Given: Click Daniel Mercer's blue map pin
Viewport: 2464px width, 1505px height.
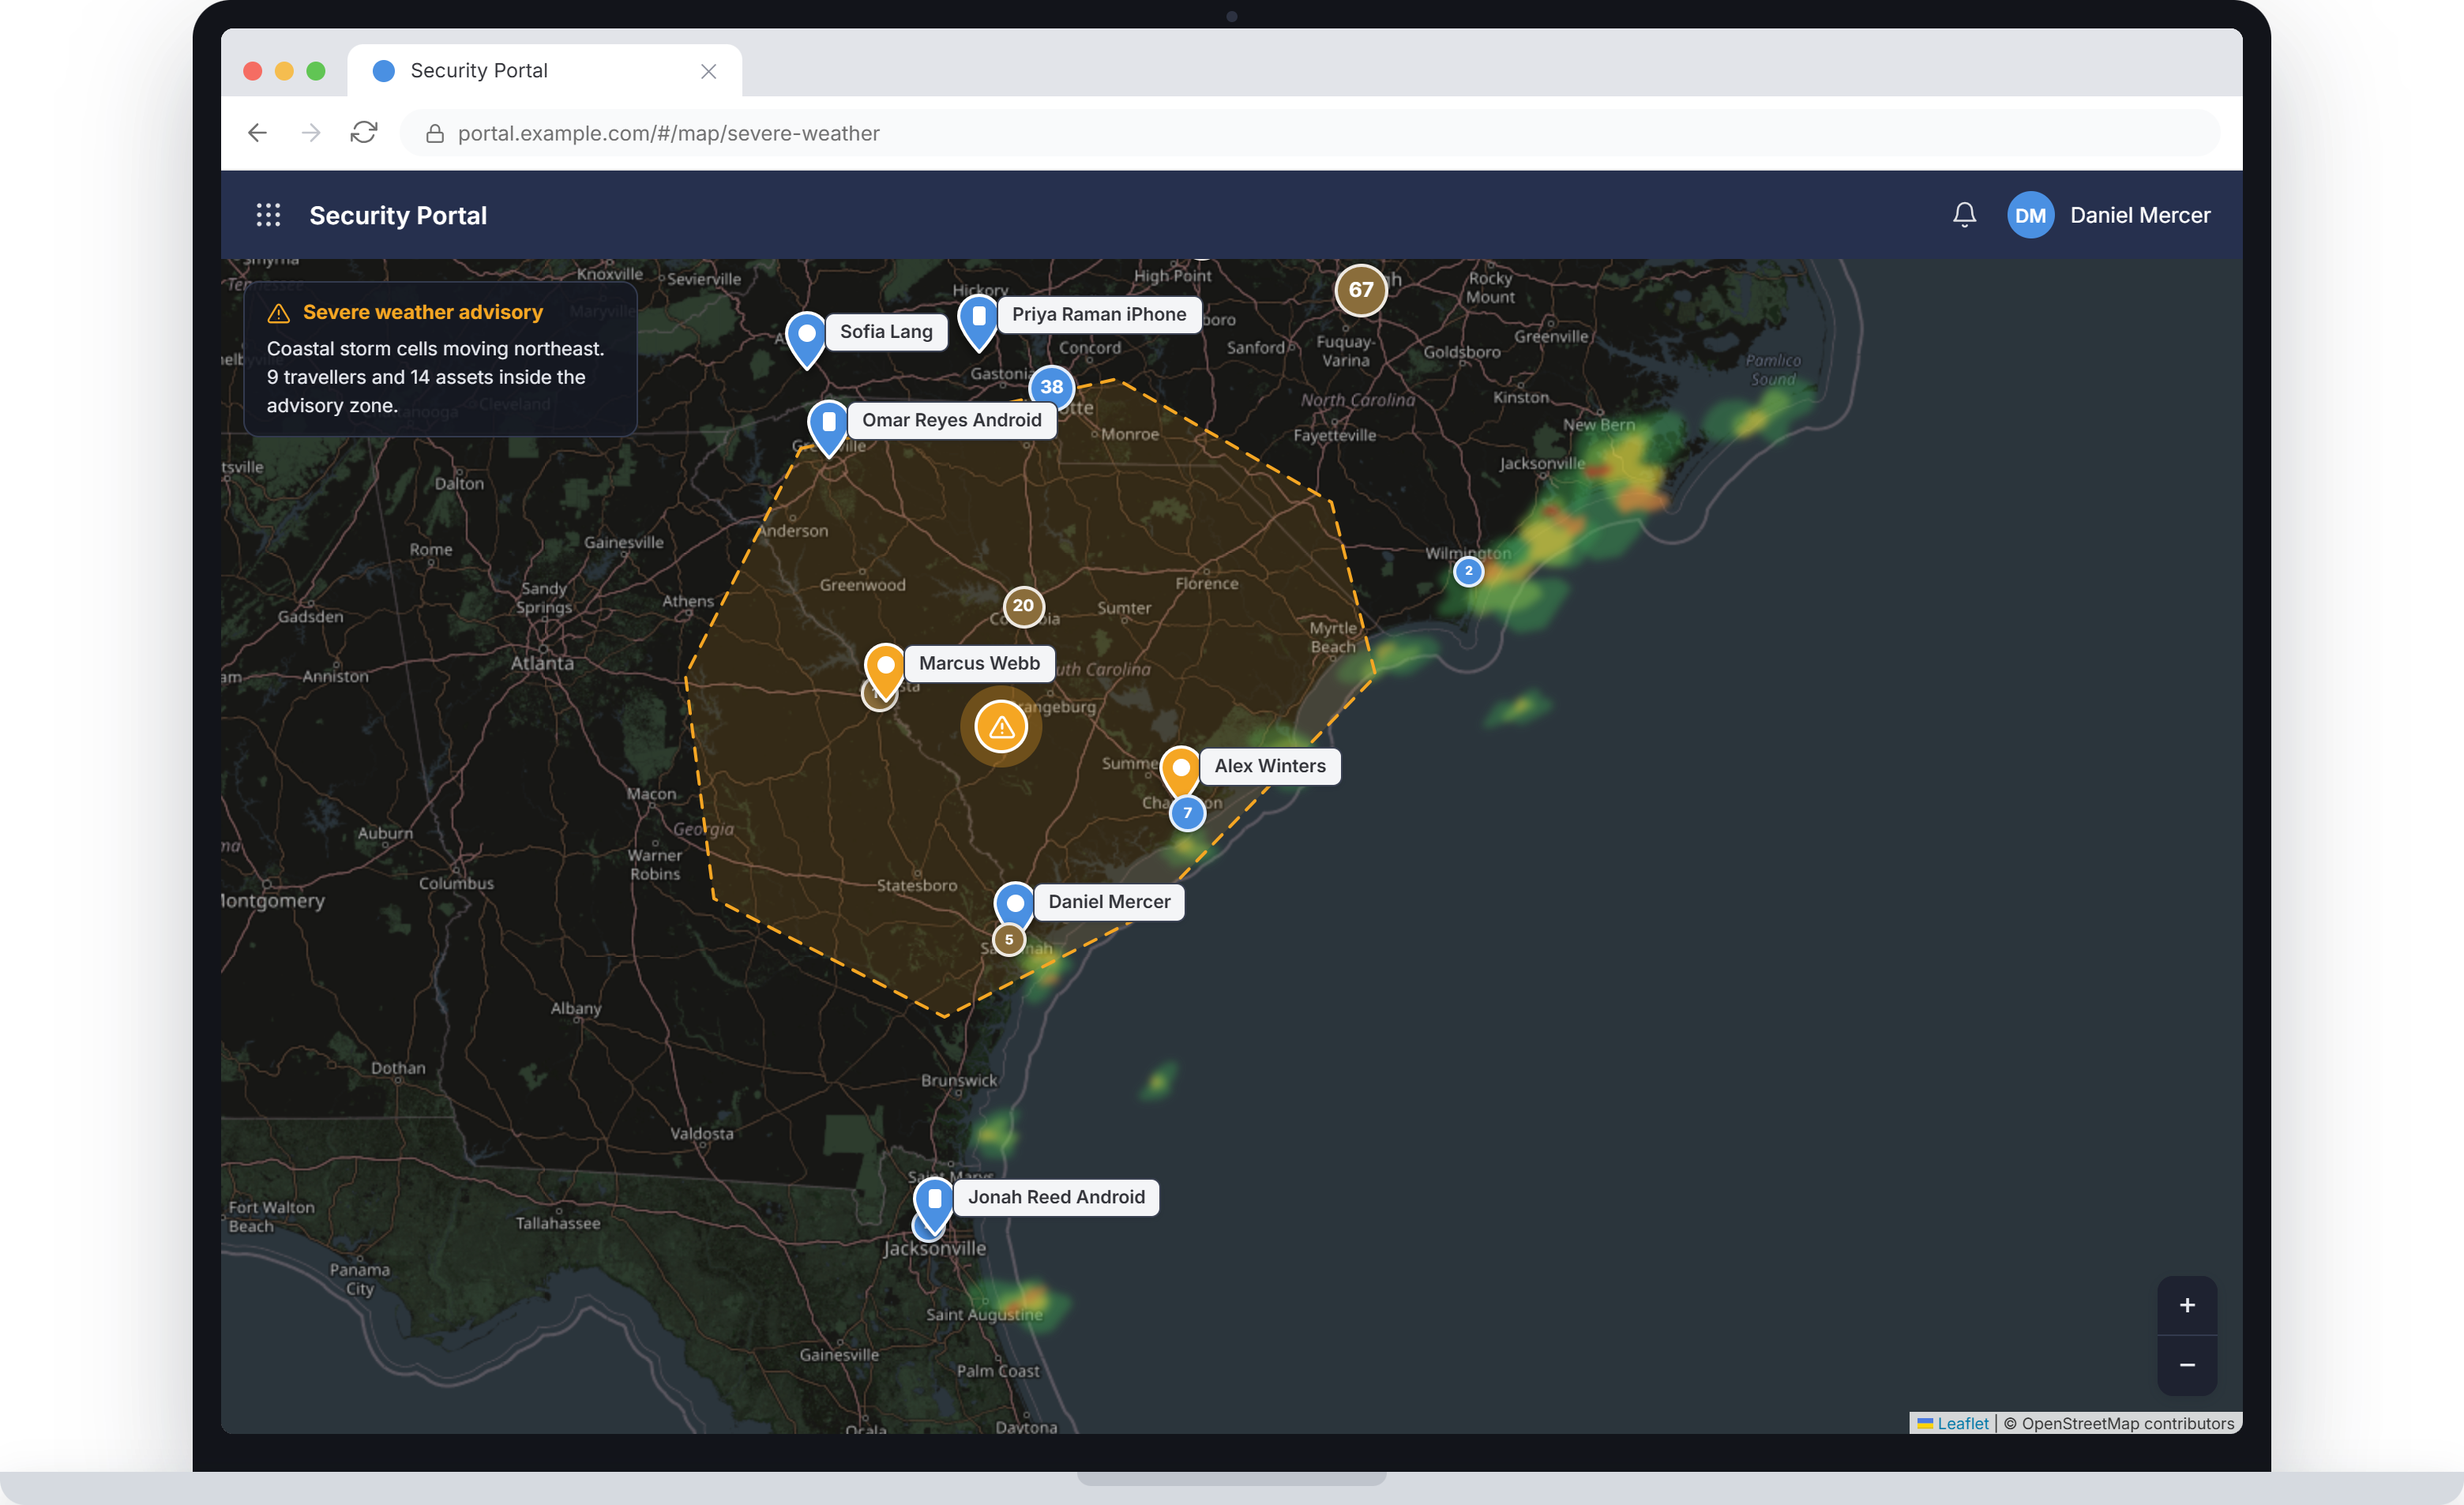Looking at the screenshot, I should [x=1014, y=909].
